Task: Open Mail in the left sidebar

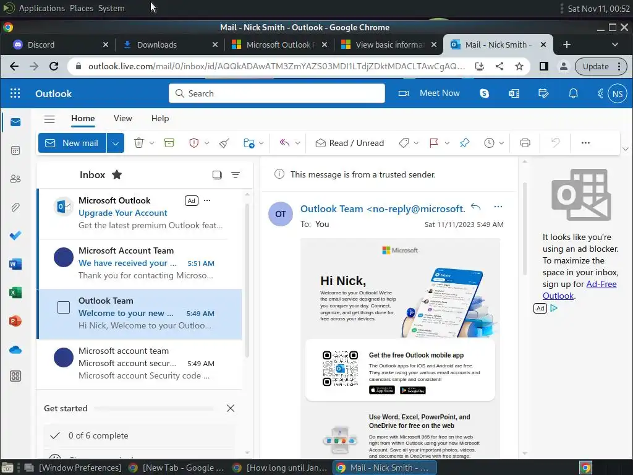Action: coord(15,122)
